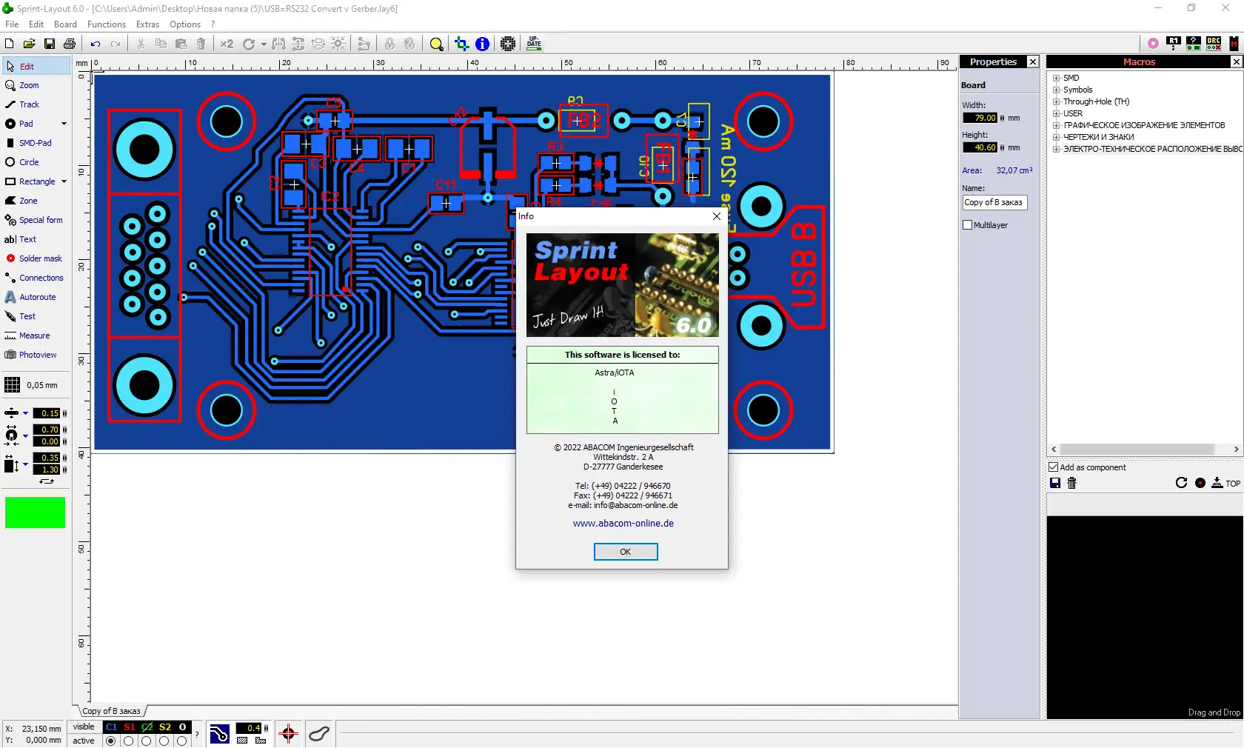Image resolution: width=1244 pixels, height=748 pixels.
Task: Expand the SMD macro folder
Action: (x=1057, y=78)
